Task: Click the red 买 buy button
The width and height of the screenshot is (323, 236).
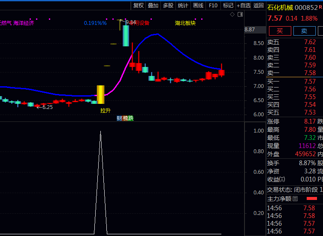Action: 280,31
